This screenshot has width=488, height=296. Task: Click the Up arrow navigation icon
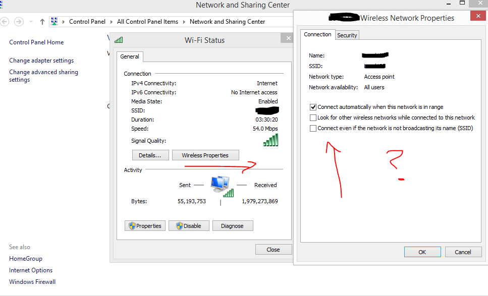click(42, 22)
